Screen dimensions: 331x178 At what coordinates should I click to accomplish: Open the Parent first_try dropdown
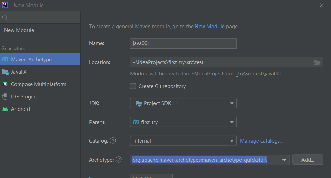183,122
